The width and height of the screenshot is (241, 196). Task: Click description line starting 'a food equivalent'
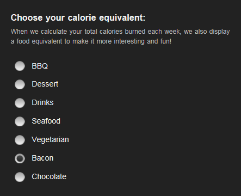tap(91, 41)
